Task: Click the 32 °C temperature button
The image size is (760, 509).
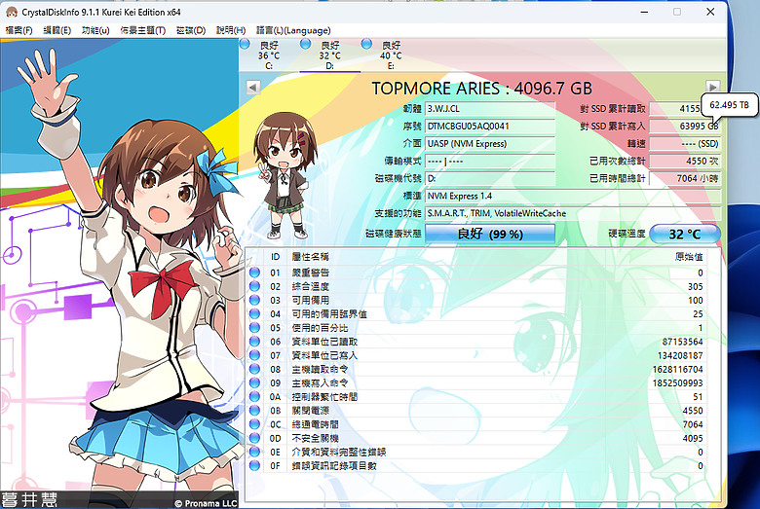Action: click(684, 234)
